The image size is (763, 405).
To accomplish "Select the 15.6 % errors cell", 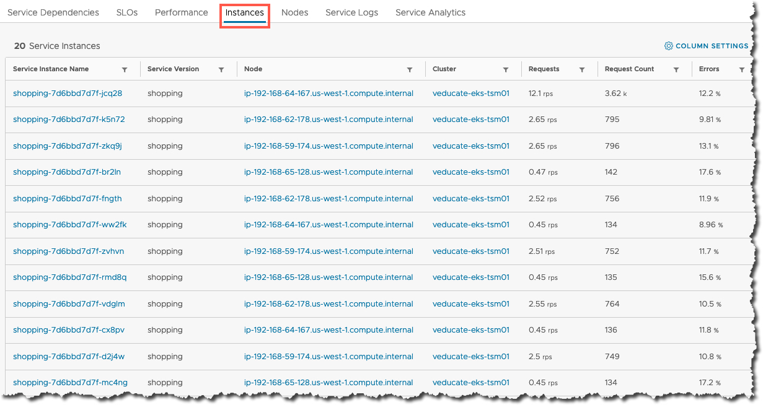I will pyautogui.click(x=710, y=277).
